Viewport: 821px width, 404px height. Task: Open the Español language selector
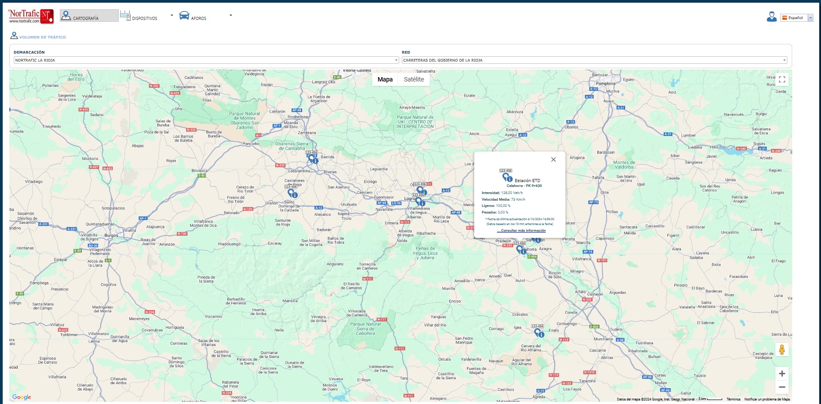pos(797,18)
